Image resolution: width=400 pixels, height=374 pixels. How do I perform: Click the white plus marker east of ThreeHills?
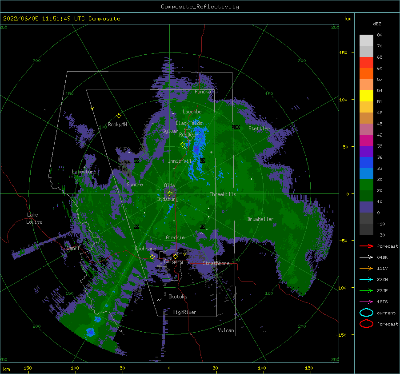point(251,179)
